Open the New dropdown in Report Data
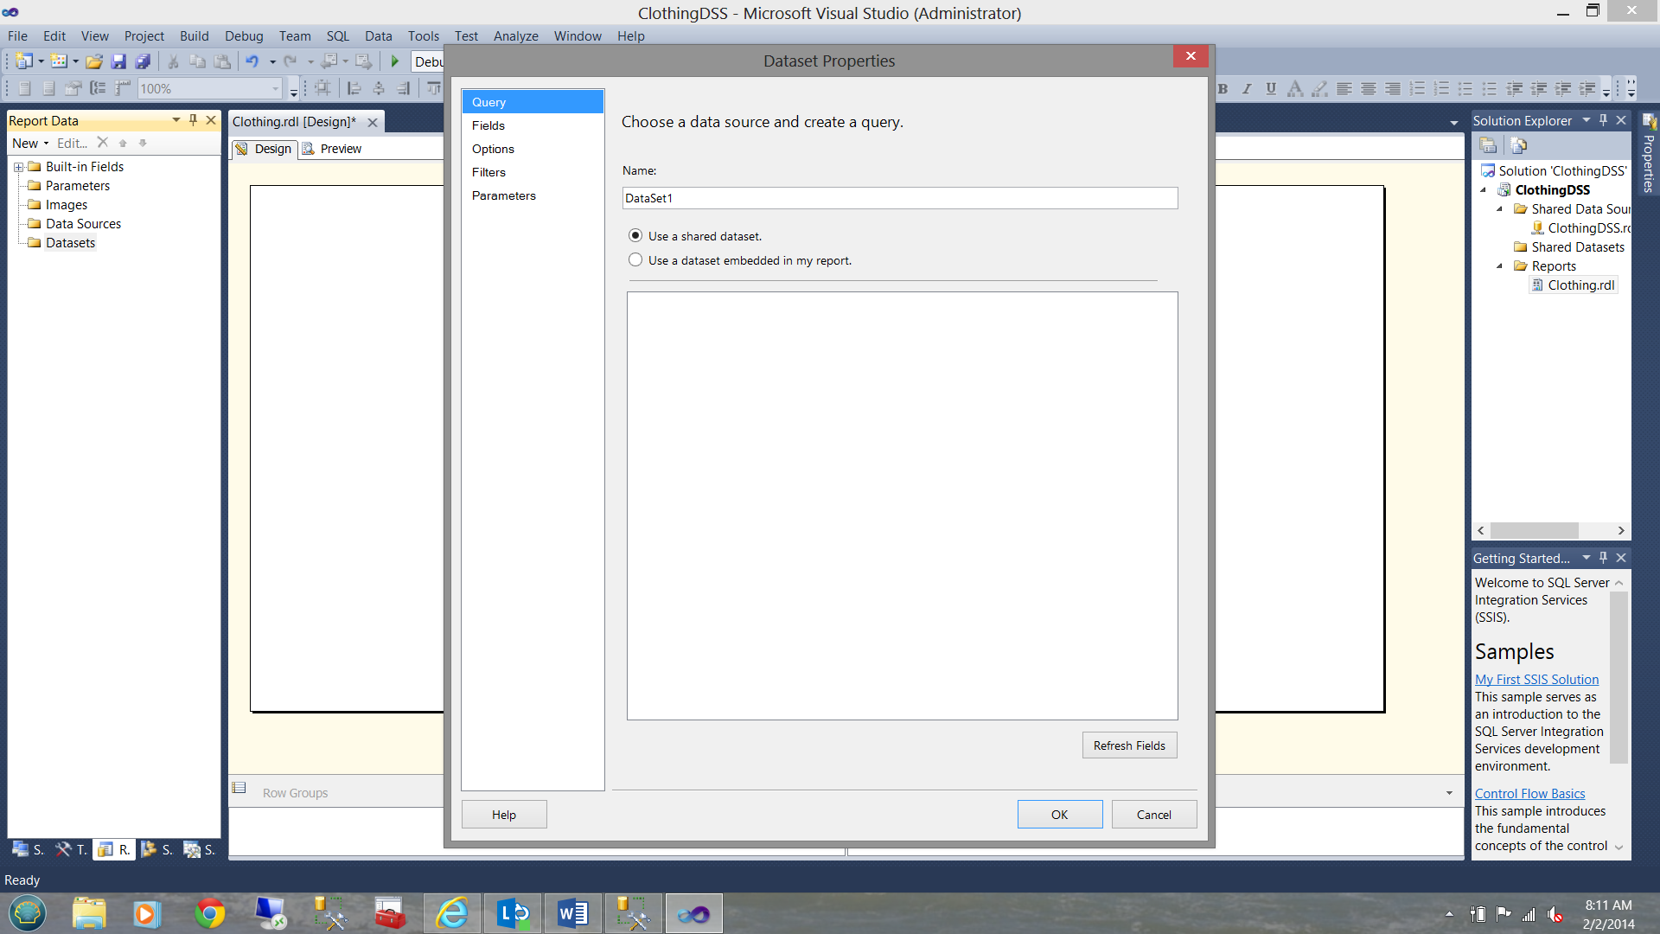 click(x=30, y=144)
